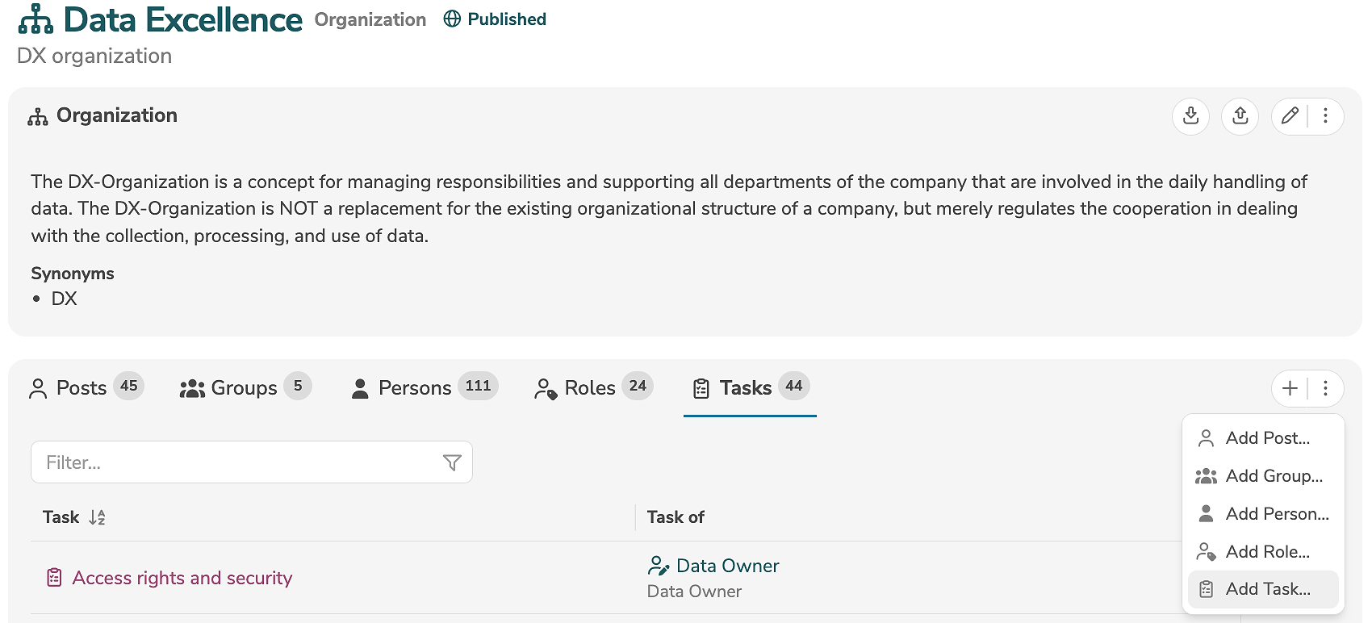Choose Add Group from the menu
This screenshot has height=623, width=1372.
point(1273,476)
